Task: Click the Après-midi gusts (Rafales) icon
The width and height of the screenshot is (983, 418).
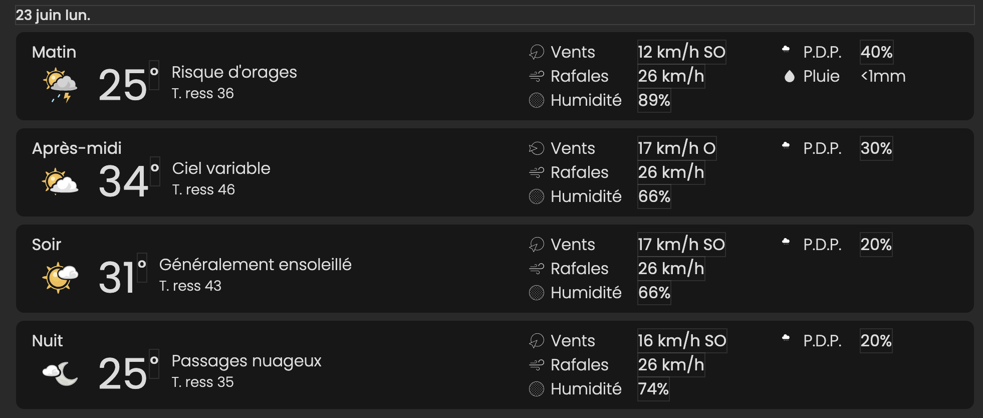Action: 537,173
